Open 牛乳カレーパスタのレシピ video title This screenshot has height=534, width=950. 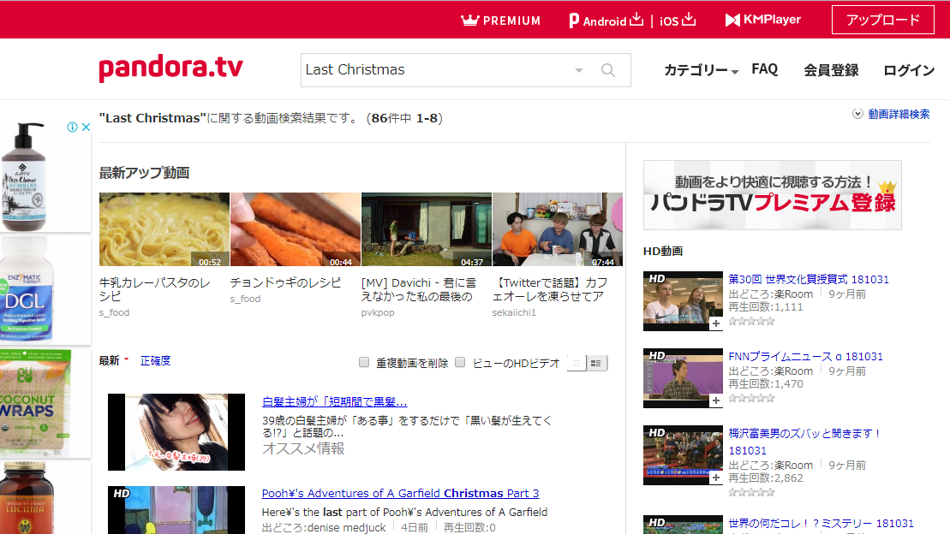tap(154, 289)
